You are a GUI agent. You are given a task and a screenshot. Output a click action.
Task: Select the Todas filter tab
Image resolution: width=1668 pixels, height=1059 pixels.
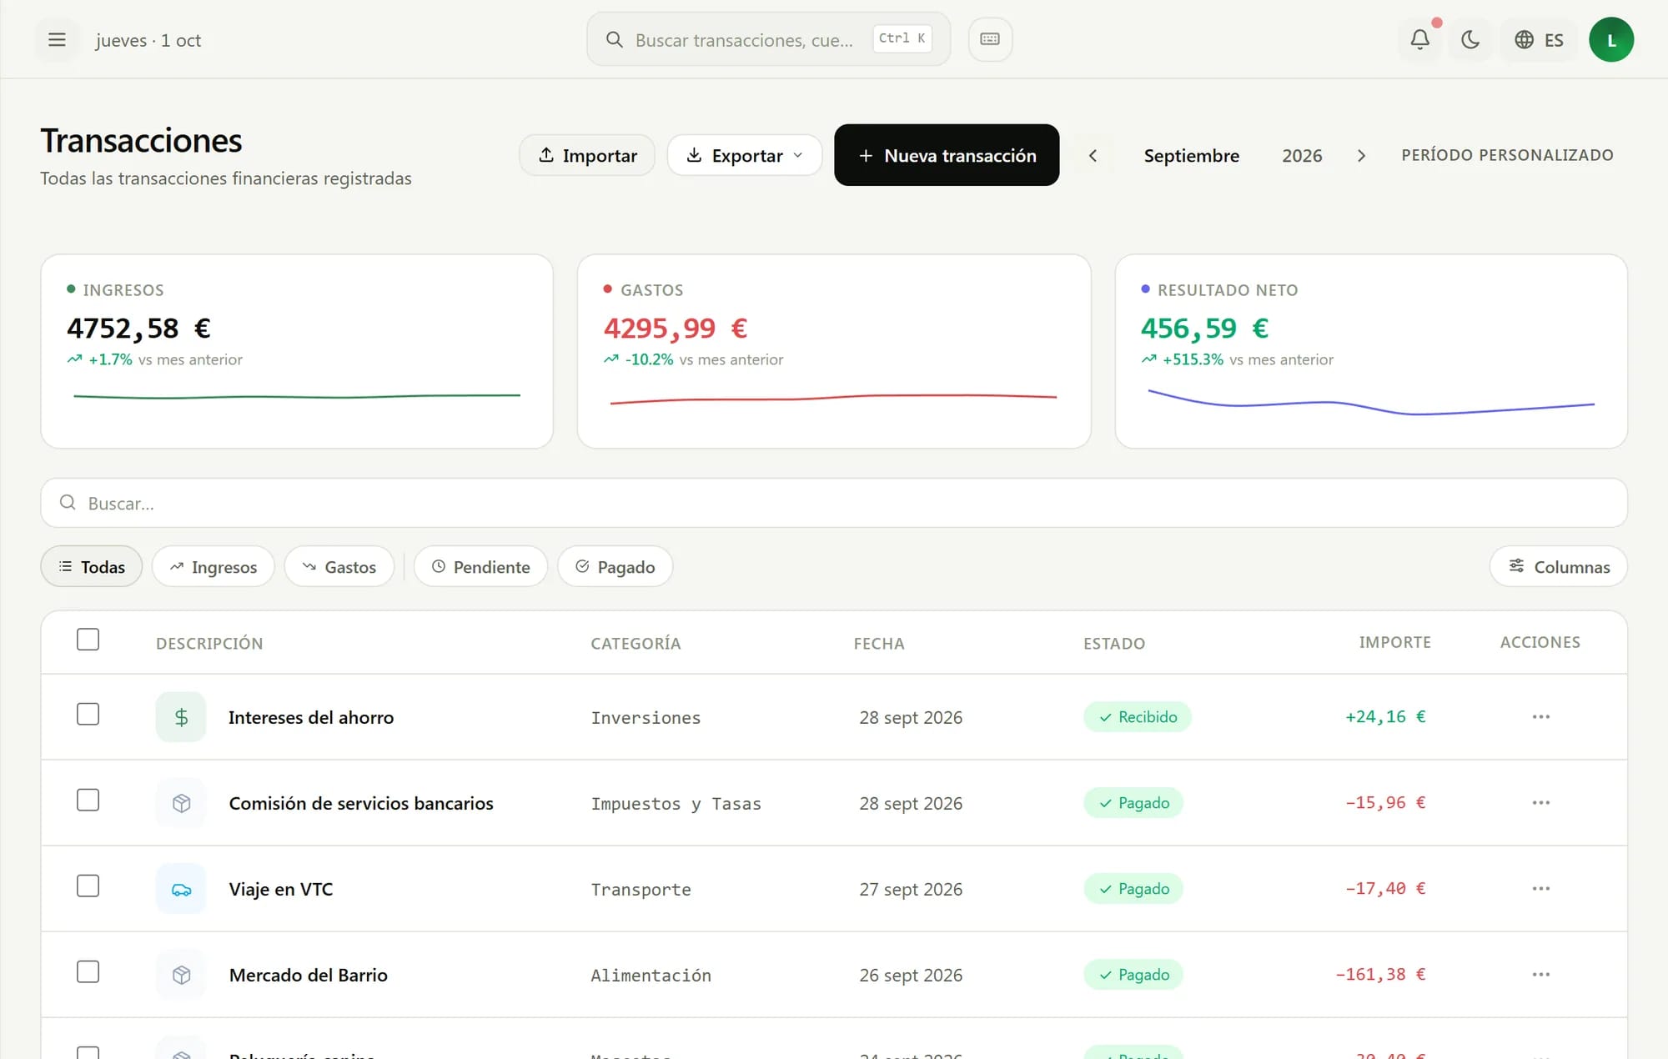click(92, 566)
